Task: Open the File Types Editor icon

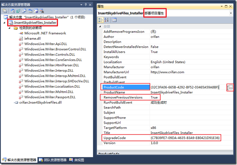Action: pos(24,11)
